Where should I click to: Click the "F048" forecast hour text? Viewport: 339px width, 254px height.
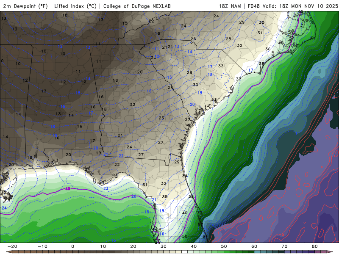coord(254,6)
